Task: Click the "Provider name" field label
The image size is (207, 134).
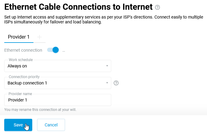Action: point(20,94)
